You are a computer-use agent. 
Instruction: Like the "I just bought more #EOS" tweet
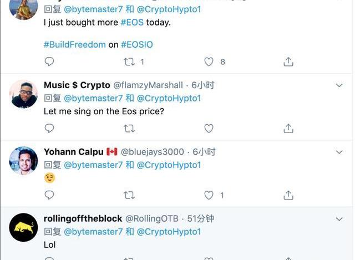click(209, 62)
